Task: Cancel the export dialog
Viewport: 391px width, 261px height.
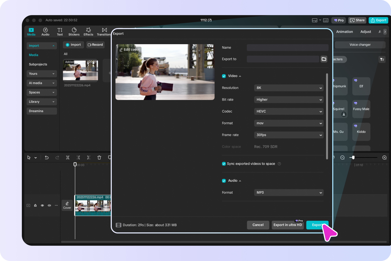Action: (258, 225)
